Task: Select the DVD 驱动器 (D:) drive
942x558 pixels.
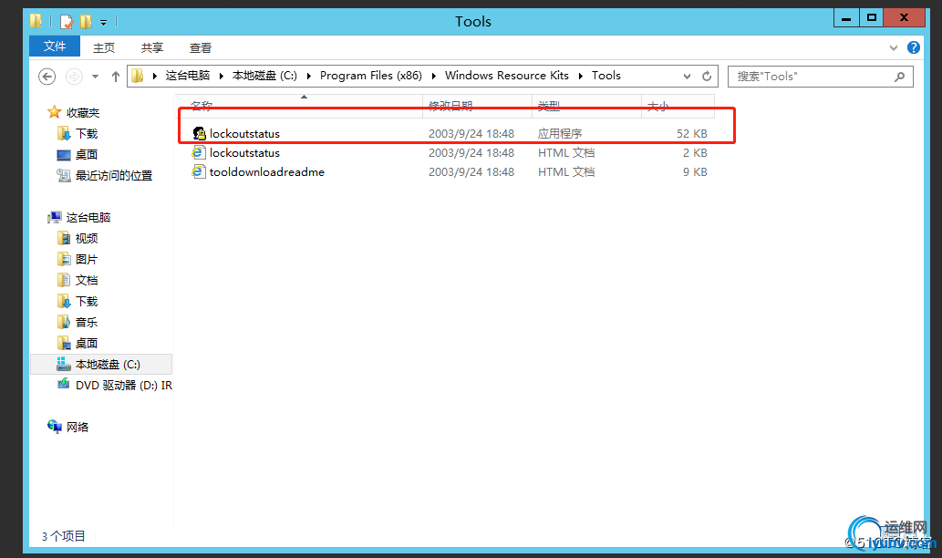Action: pyautogui.click(x=124, y=385)
